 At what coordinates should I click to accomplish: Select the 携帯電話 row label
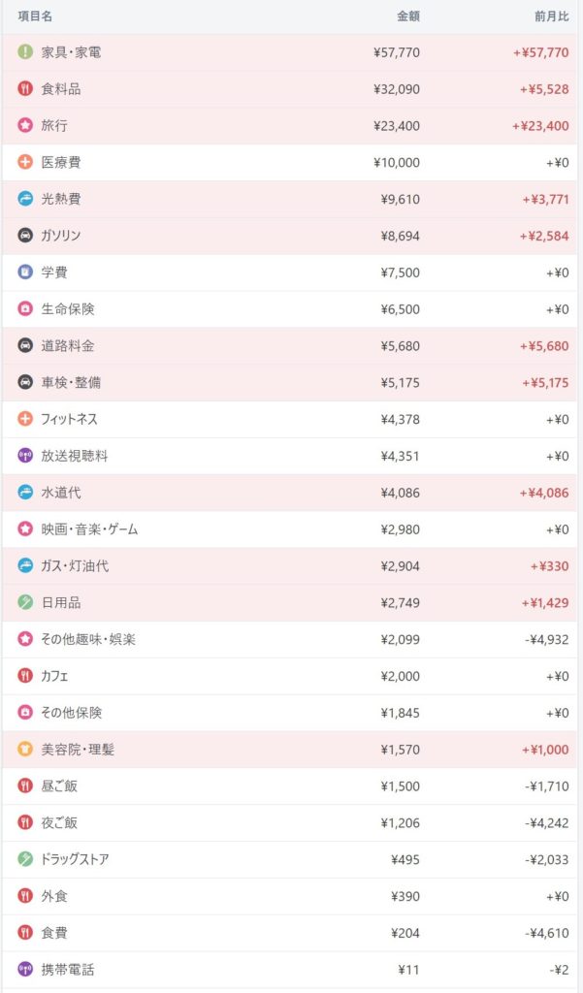[x=68, y=970]
